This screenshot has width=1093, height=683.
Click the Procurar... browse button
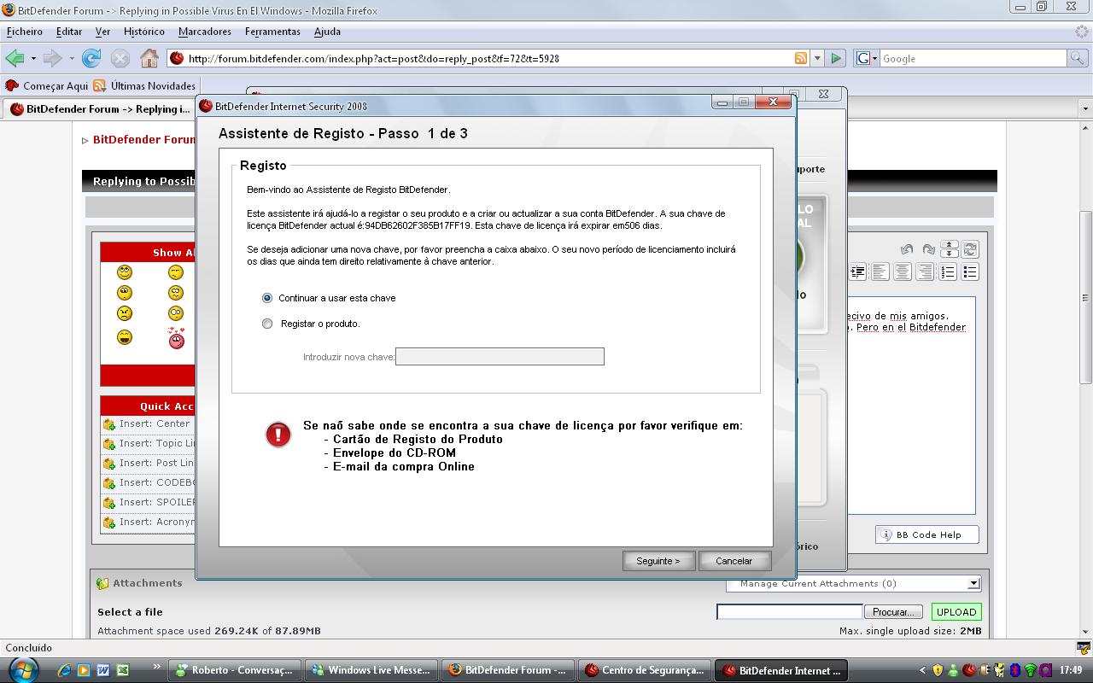pyautogui.click(x=893, y=612)
